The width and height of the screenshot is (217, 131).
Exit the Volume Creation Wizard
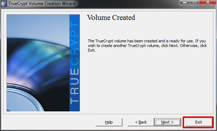[x=198, y=122]
